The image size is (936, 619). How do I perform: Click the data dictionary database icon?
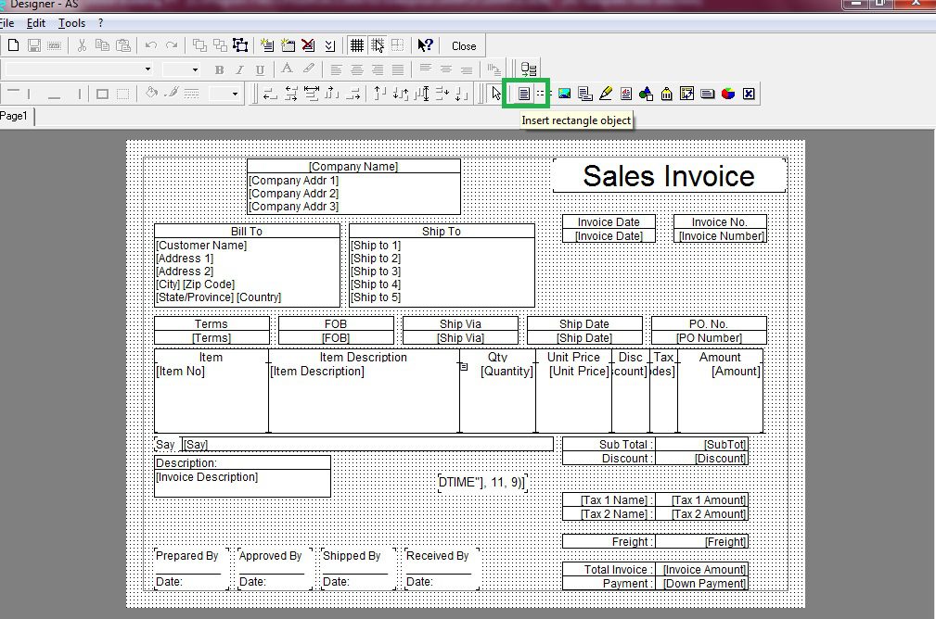528,69
